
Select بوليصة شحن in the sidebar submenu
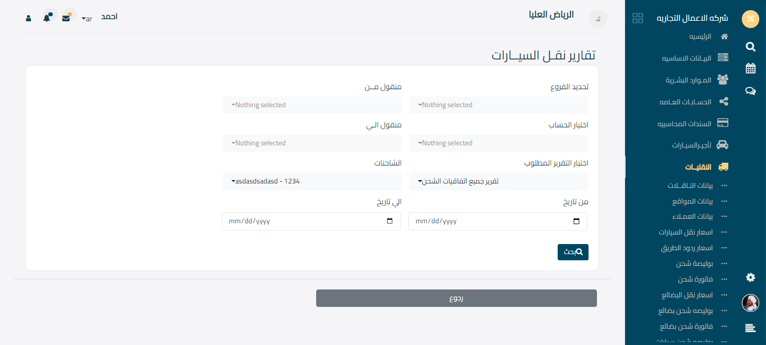694,263
